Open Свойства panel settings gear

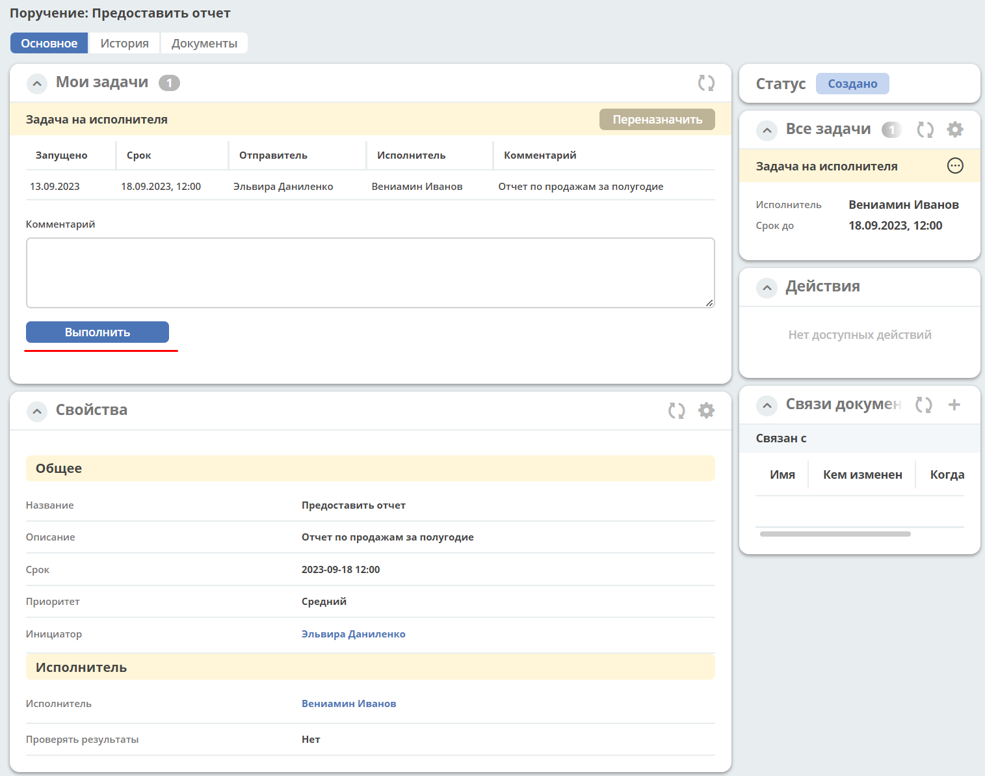click(706, 410)
